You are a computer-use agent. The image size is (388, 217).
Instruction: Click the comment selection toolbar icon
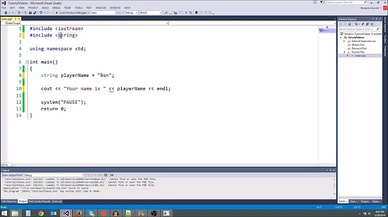click(186, 12)
